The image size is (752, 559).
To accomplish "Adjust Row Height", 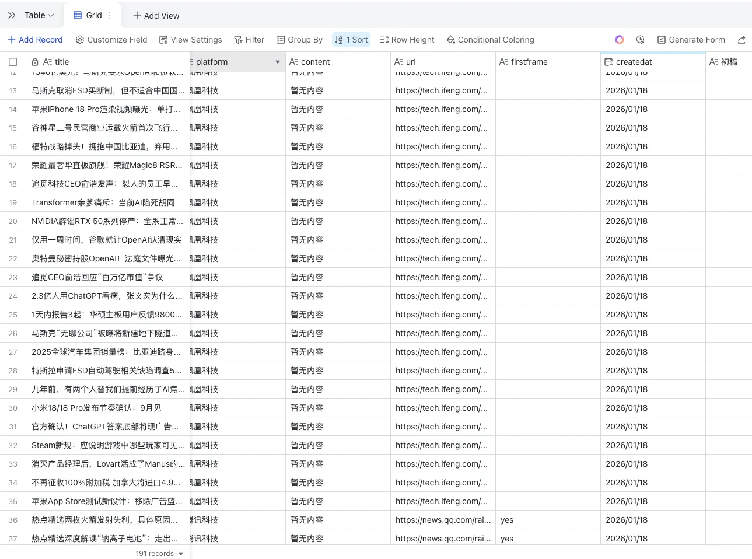I will tap(407, 40).
